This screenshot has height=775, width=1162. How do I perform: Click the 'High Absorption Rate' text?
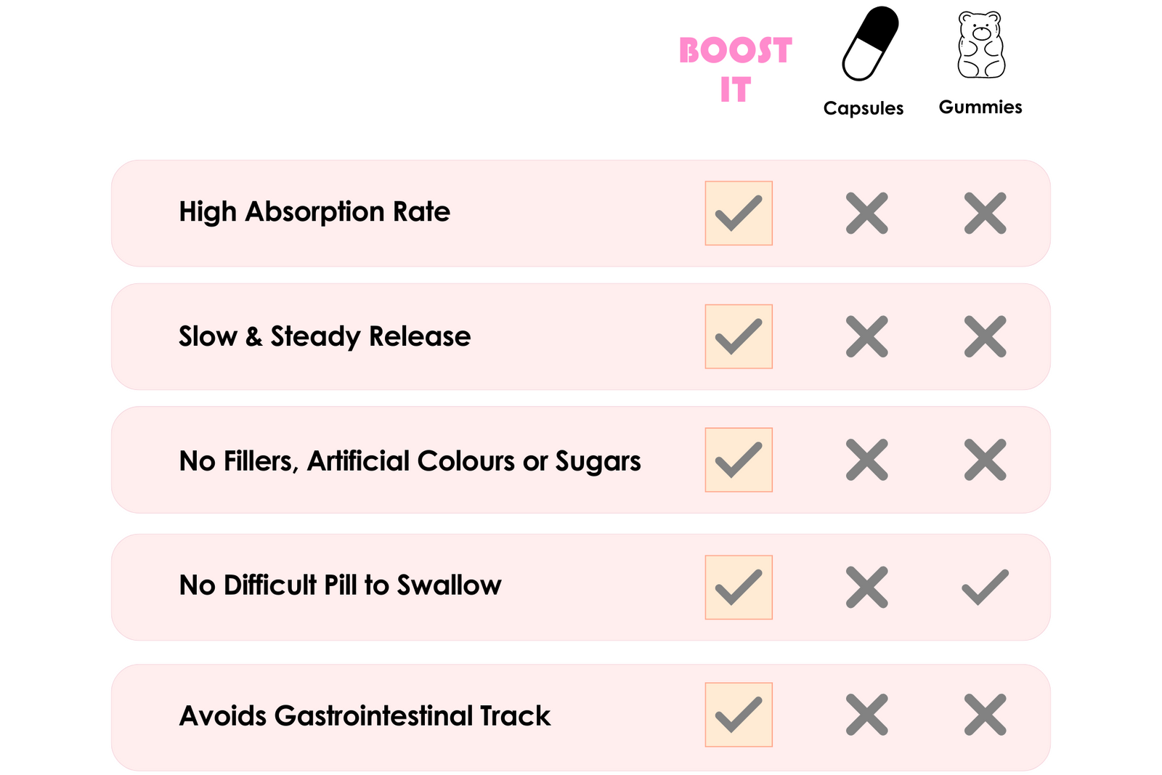(314, 212)
